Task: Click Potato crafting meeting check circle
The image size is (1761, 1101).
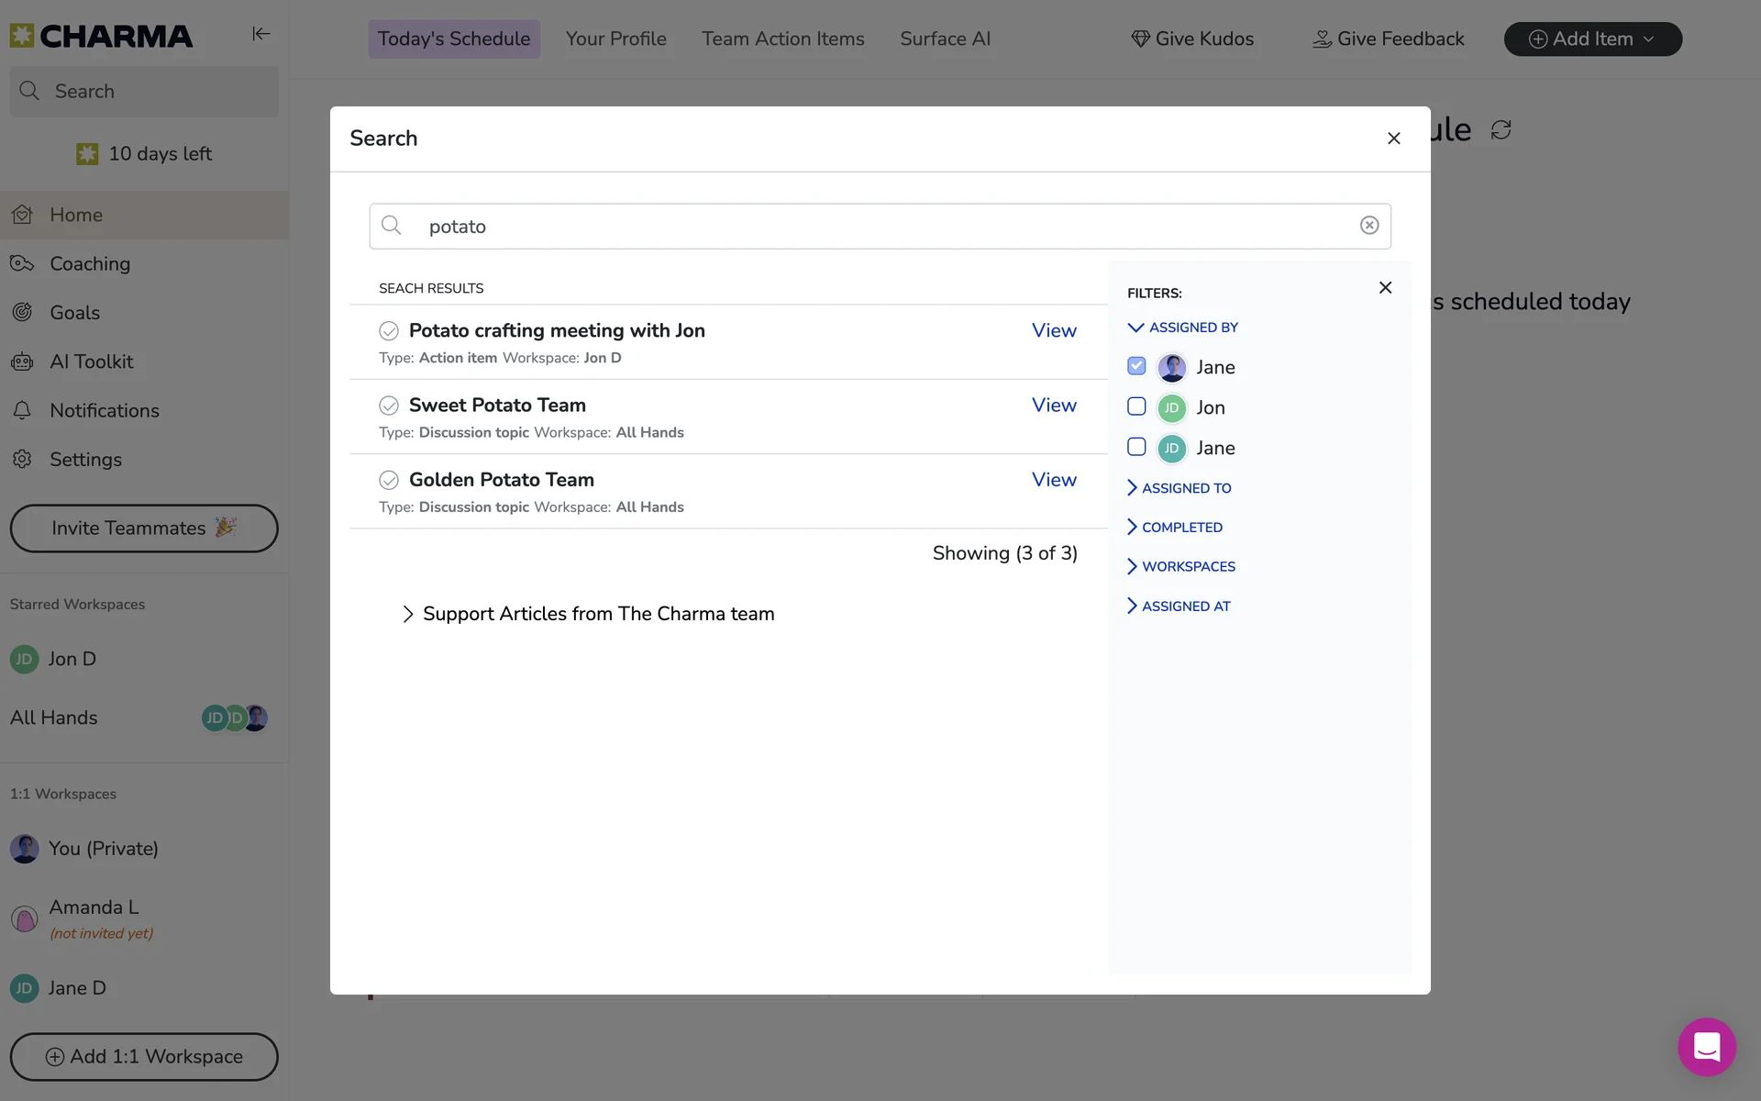Action: click(389, 330)
